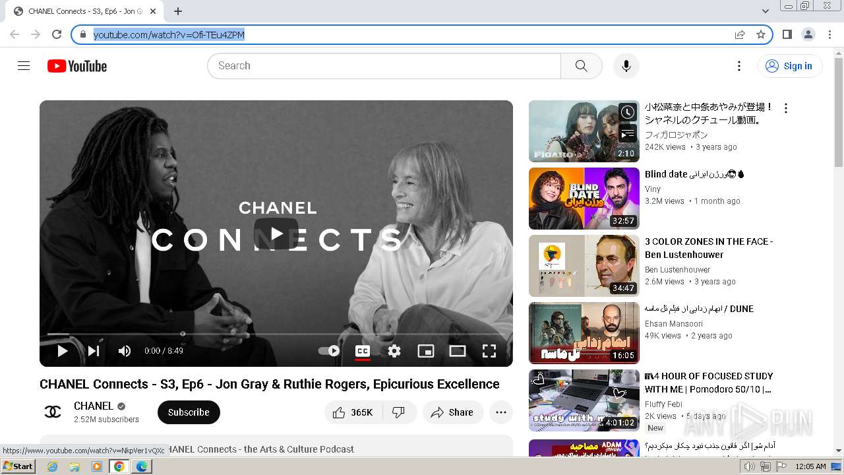Close the CHANEL Connects tab
Screen dimensions: 844x475
pos(154,11)
